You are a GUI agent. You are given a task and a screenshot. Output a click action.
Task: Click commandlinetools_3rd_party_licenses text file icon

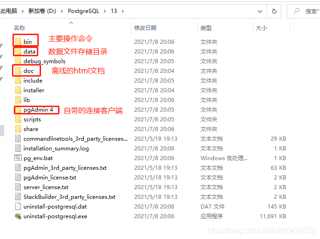[18, 139]
